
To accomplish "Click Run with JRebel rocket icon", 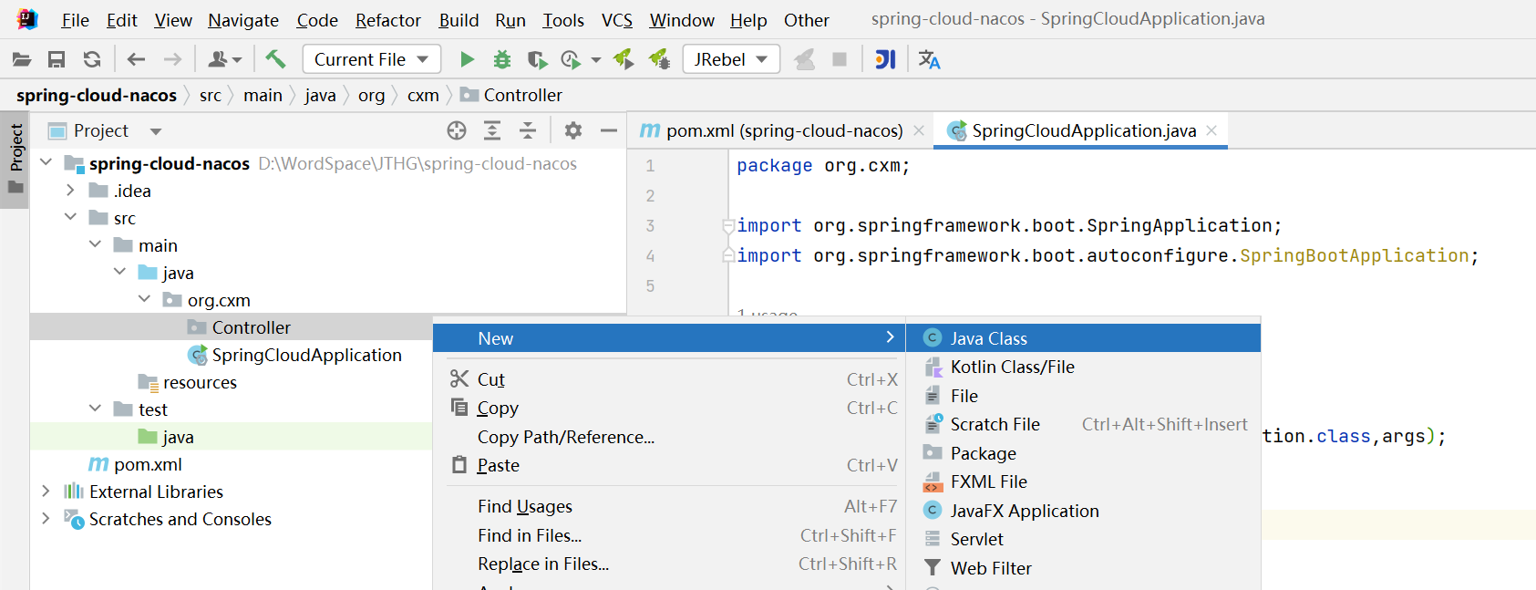I will (624, 60).
